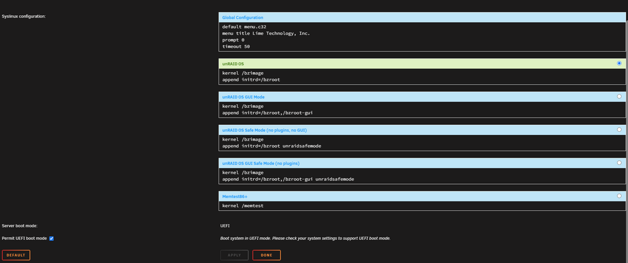Image resolution: width=628 pixels, height=263 pixels.
Task: Click the Global Configuration header
Action: [x=422, y=18]
